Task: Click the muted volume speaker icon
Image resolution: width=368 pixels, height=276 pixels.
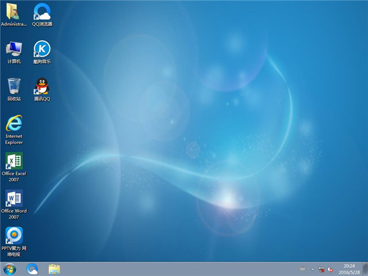Action: click(331, 269)
